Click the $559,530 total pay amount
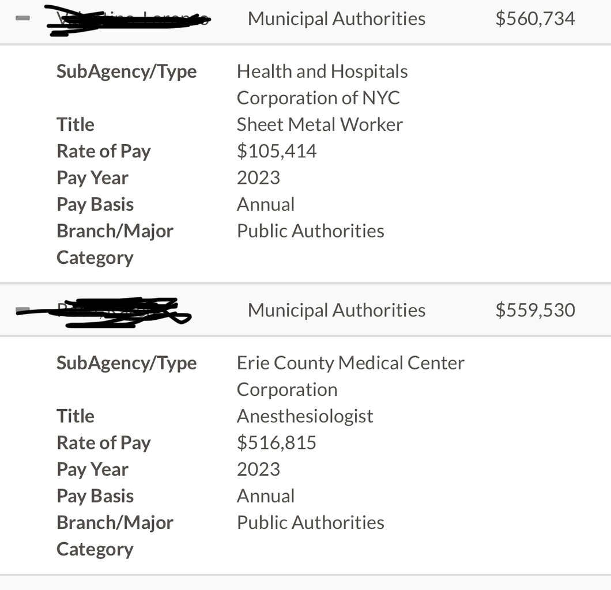611x590 pixels. pos(535,310)
